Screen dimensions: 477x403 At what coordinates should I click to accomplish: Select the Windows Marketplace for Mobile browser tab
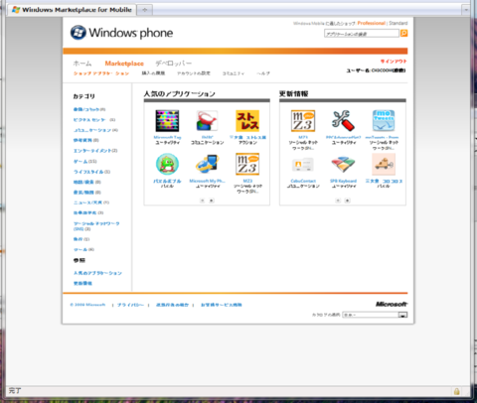click(x=72, y=10)
